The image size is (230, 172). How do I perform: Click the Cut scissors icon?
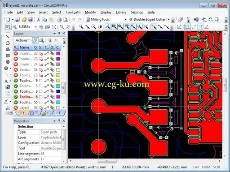click(38, 20)
